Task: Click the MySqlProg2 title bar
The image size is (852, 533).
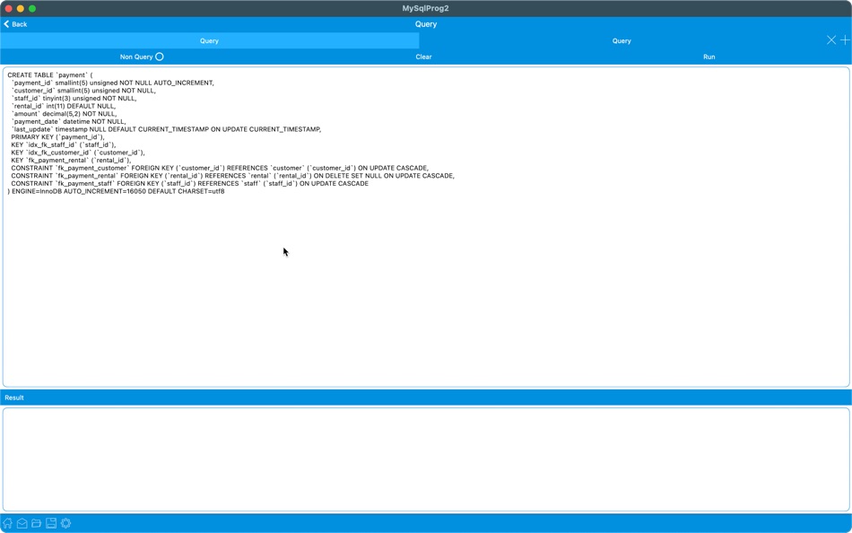Action: [426, 7]
